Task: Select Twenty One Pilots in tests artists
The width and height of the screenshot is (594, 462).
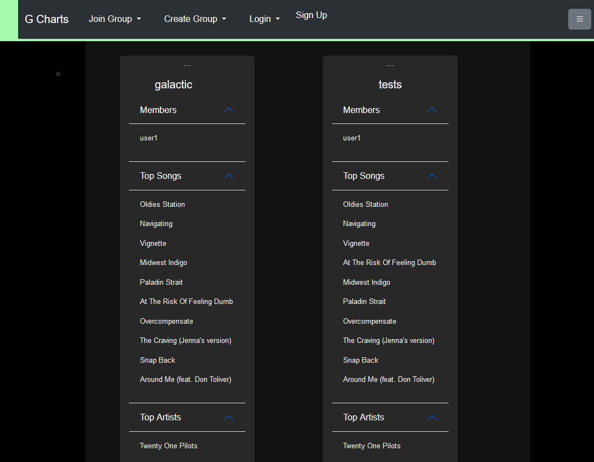Action: (x=372, y=446)
